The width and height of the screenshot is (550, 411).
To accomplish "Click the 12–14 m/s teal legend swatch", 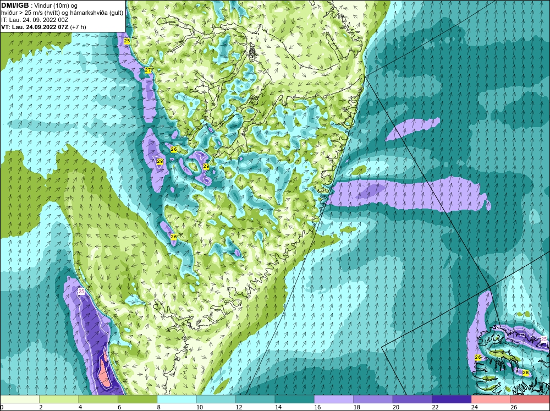I will [255, 399].
